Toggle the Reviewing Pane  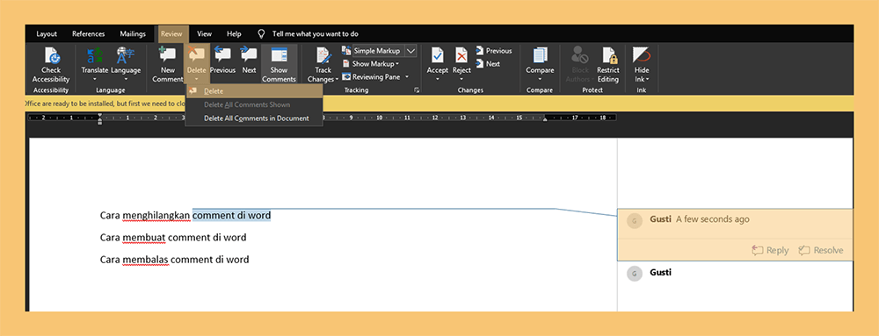pos(375,76)
